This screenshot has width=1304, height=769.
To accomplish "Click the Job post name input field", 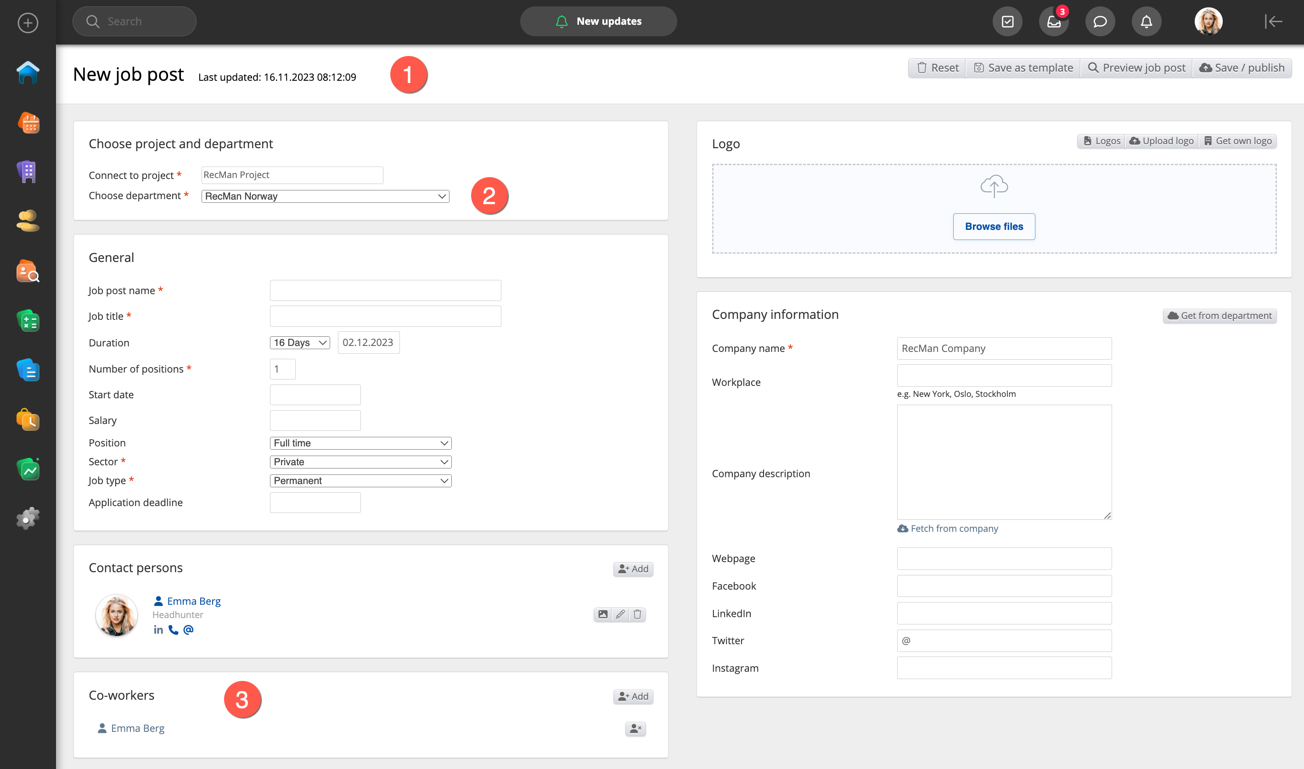I will coord(385,291).
